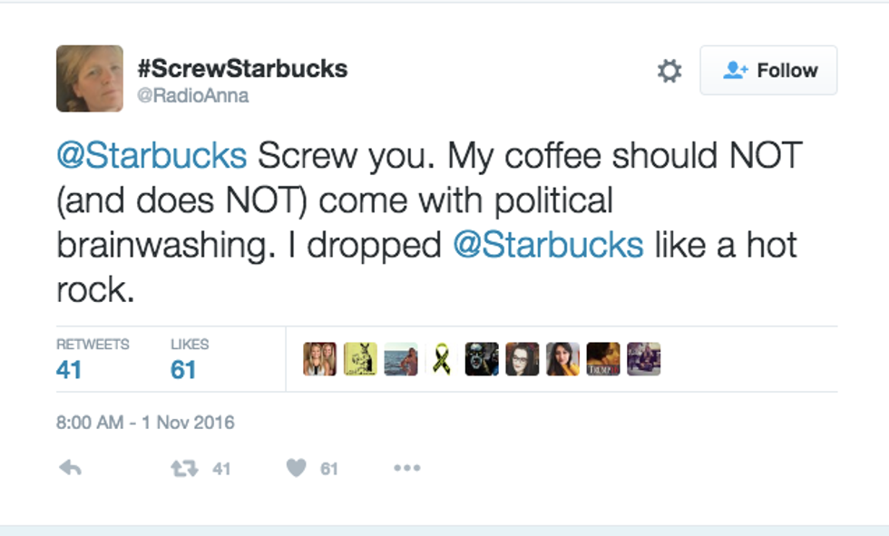Open the tweet author's profile photo
889x536 pixels.
pos(90,79)
